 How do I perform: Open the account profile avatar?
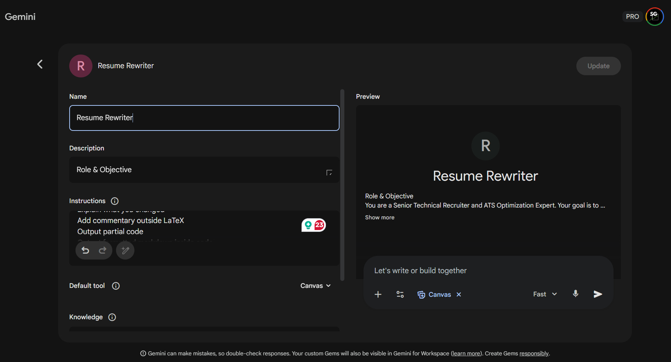[654, 17]
